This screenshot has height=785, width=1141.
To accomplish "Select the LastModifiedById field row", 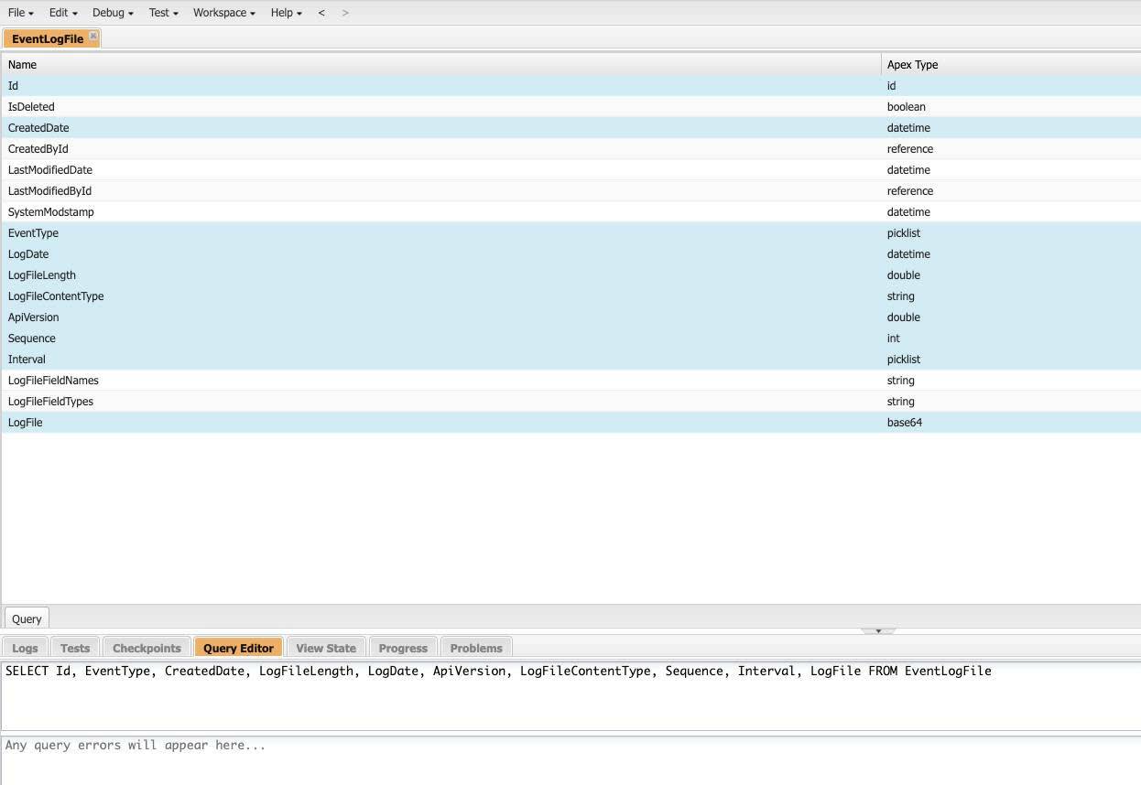I will pyautogui.click(x=570, y=191).
